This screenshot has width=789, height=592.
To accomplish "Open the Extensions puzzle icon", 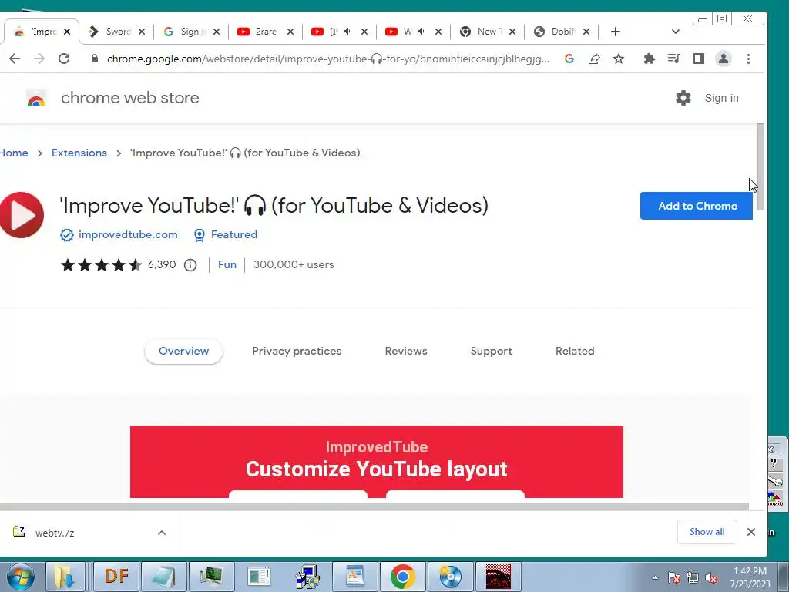I will click(649, 59).
